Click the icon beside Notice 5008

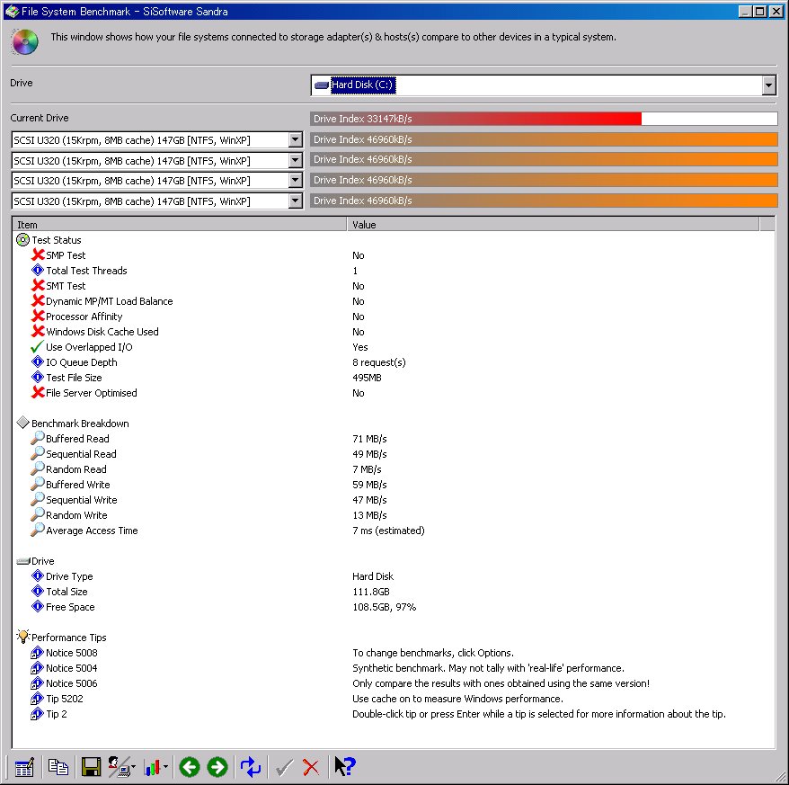tap(37, 653)
